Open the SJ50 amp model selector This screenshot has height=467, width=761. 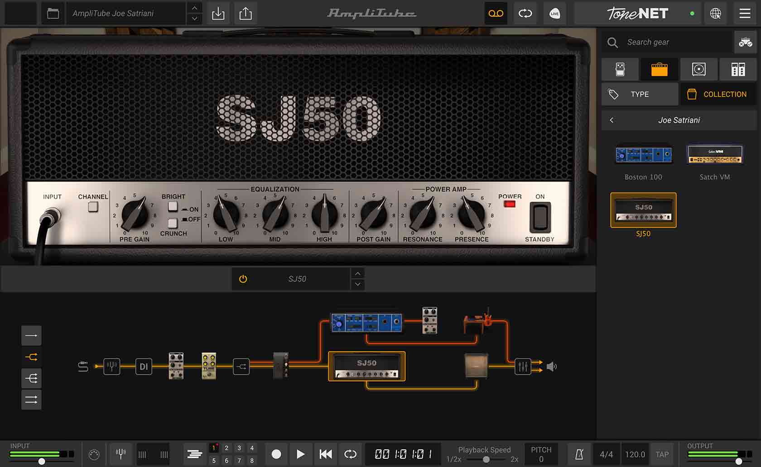coord(297,279)
